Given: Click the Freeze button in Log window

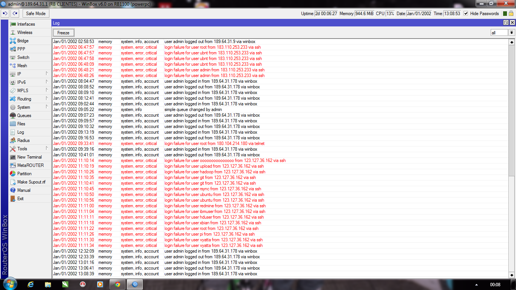Looking at the screenshot, I should (63, 33).
